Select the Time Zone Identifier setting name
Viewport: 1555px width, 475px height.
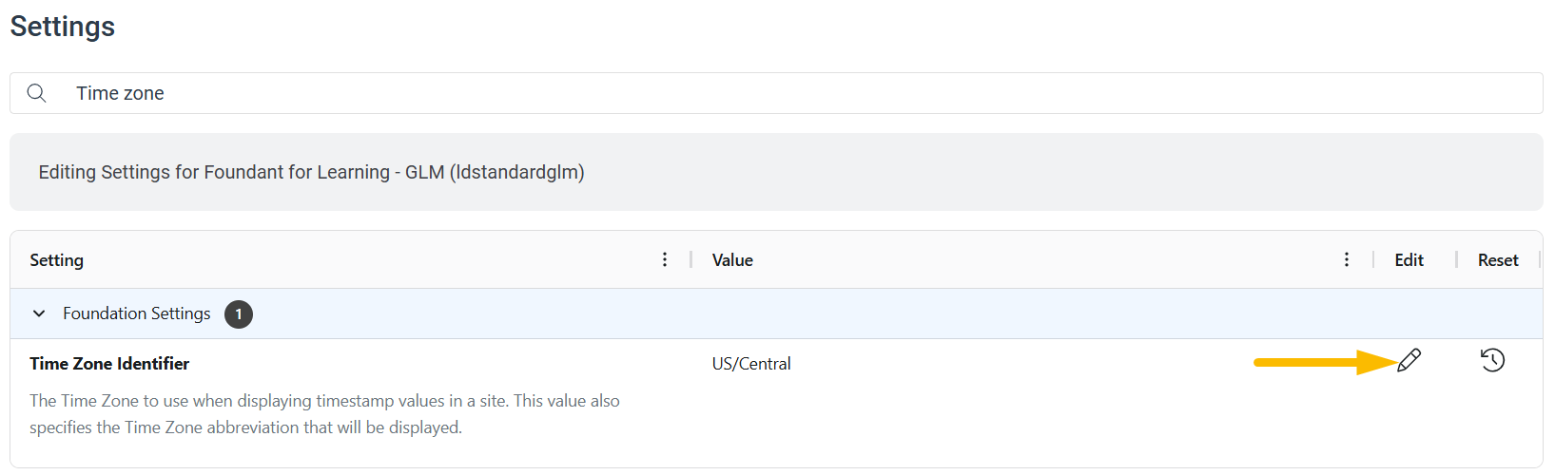[x=109, y=364]
